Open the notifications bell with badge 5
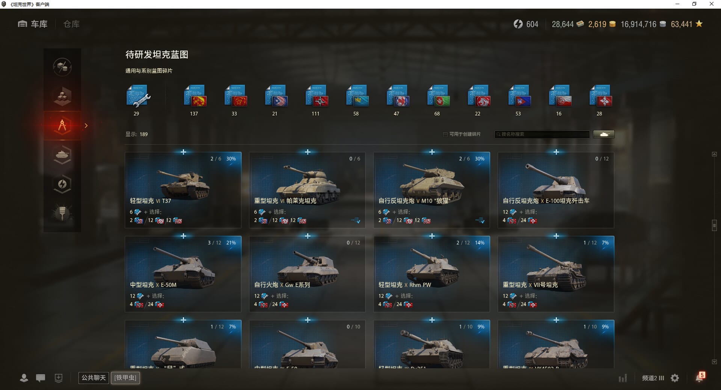Screen dimensions: 721x390 [x=700, y=377]
